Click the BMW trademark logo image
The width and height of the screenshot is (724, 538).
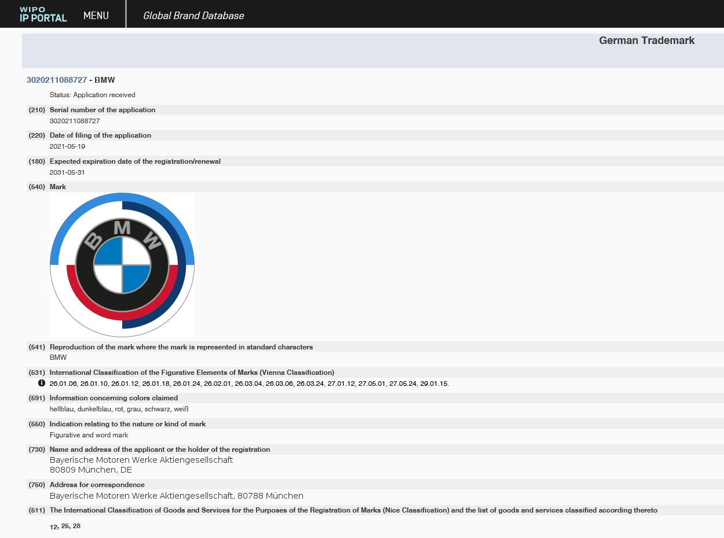[122, 265]
